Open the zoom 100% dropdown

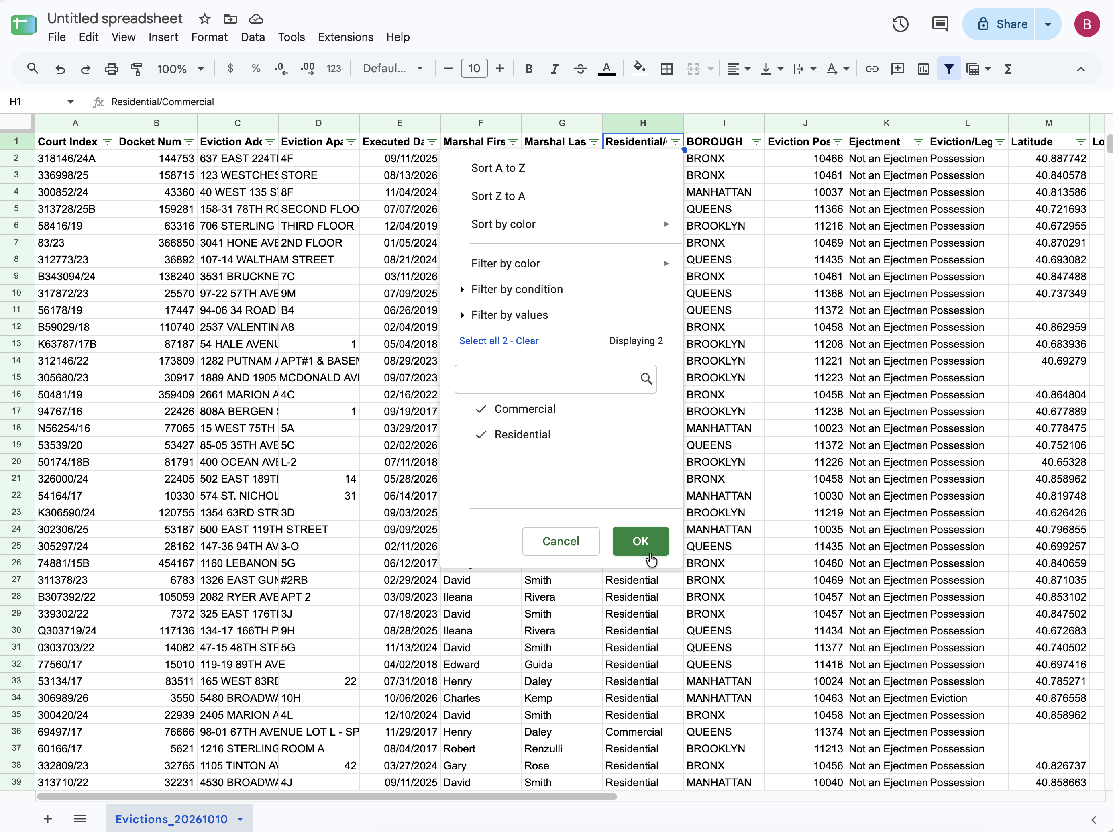[x=180, y=69]
